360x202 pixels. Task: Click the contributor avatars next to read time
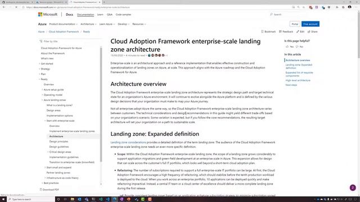[x=156, y=56]
